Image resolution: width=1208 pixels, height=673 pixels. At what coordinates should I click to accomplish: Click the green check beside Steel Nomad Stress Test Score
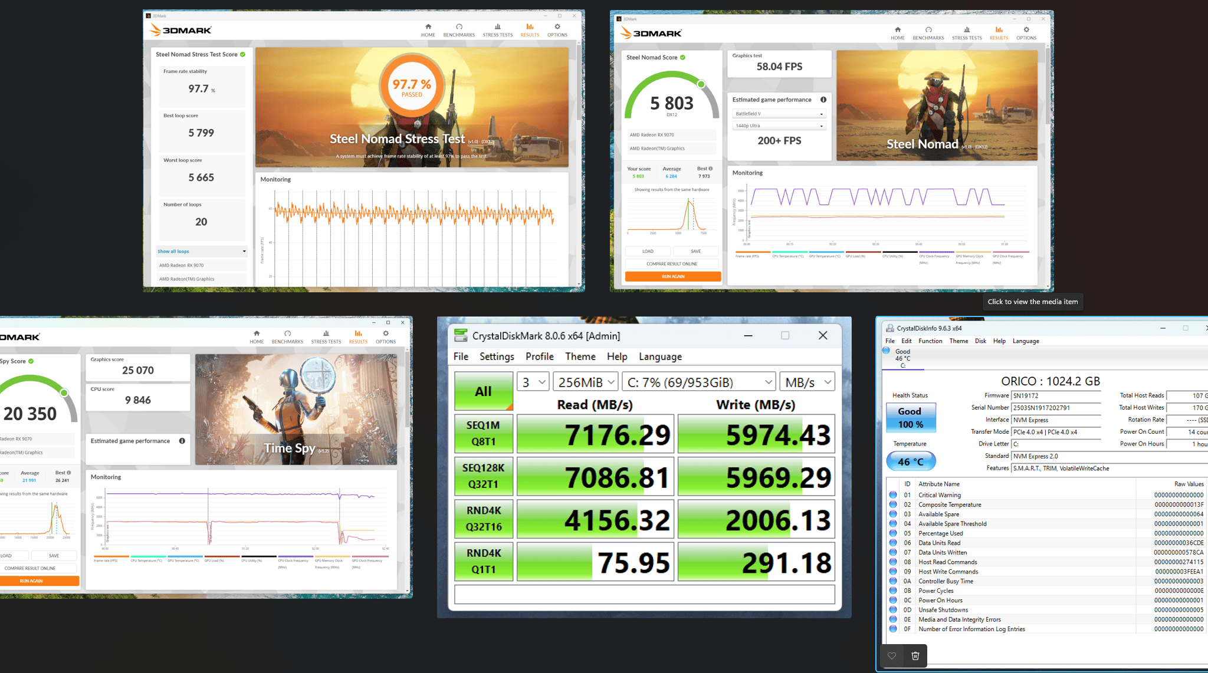tap(242, 54)
